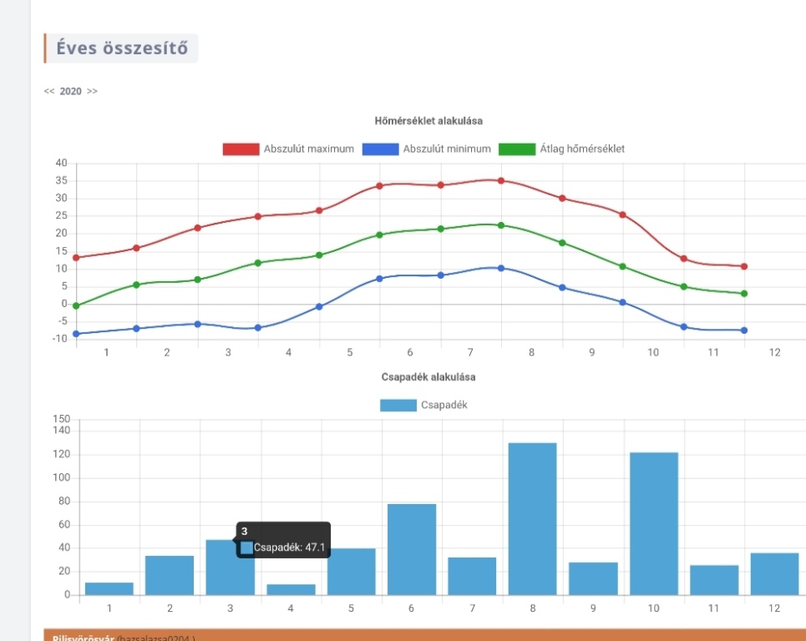
Task: Click first red point on maximum line
Action: [x=76, y=258]
